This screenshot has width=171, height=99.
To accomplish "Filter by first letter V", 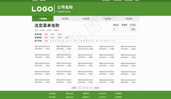I will click(104, 41).
